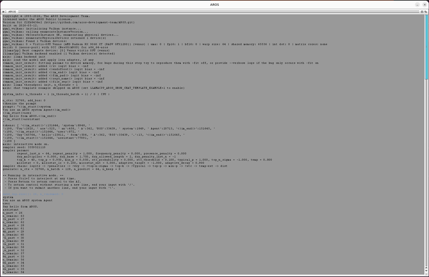Click the 'added <|file_sep|> logit bias' line

[53, 81]
